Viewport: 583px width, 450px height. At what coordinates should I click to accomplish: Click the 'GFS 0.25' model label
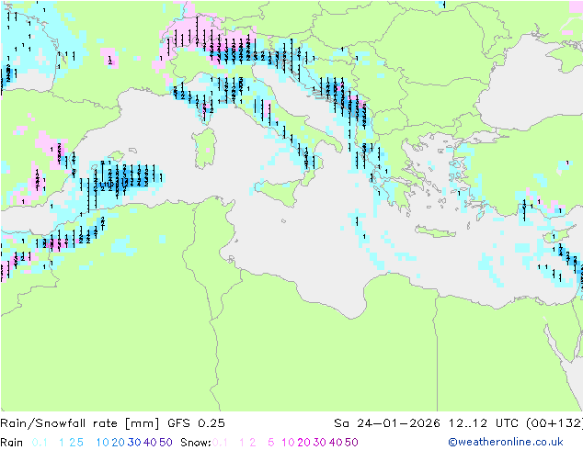click(x=196, y=423)
